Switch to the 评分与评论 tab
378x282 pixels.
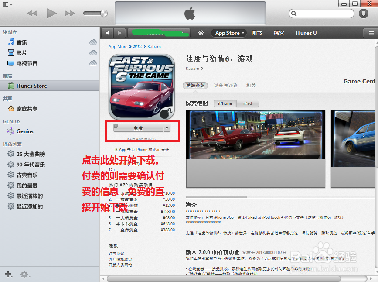tap(225, 86)
